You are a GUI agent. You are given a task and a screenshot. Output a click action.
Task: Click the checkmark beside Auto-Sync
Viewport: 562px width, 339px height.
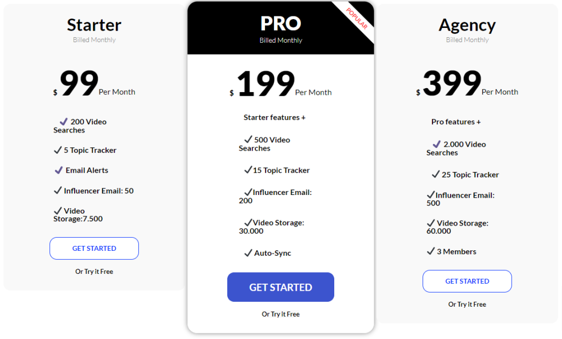click(x=248, y=253)
